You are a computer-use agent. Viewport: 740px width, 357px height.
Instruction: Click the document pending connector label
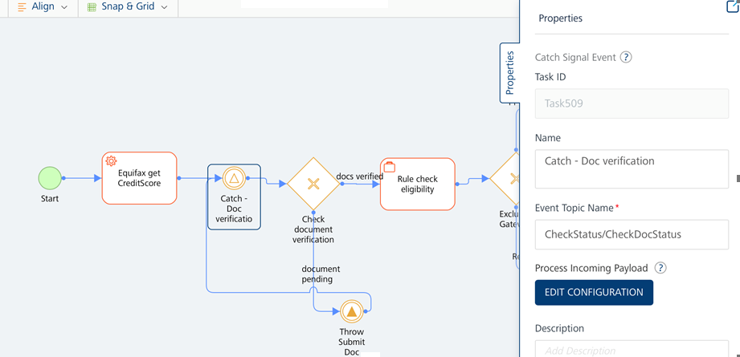tap(321, 274)
